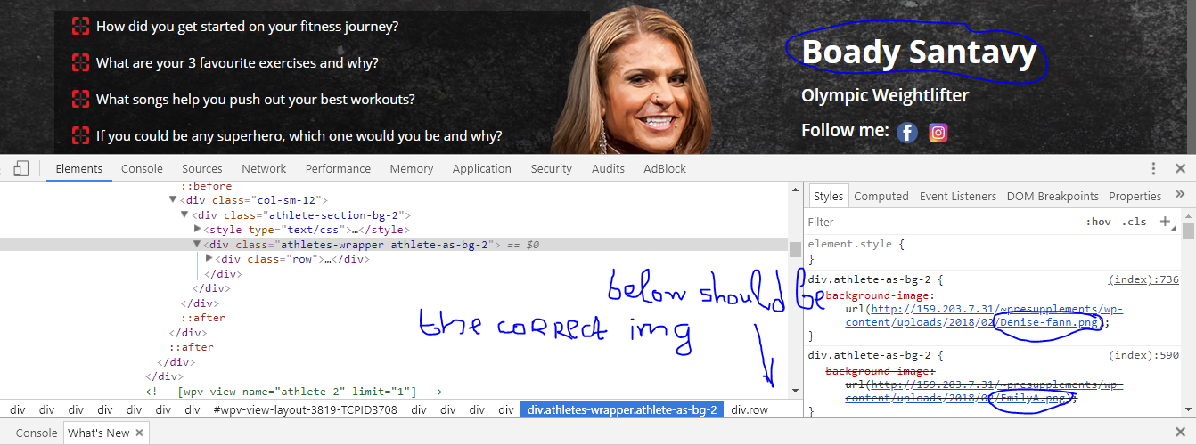Click the fitness journey question
The image size is (1196, 445).
point(247,27)
